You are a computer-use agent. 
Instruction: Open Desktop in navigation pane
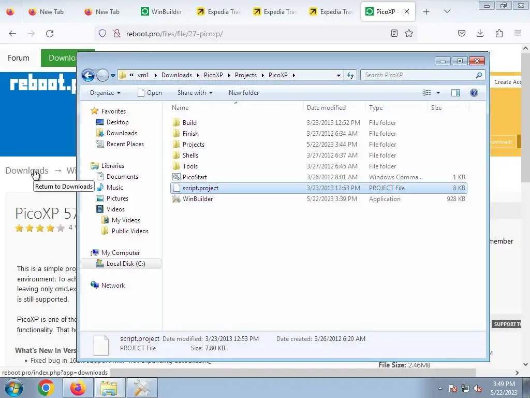pos(117,122)
